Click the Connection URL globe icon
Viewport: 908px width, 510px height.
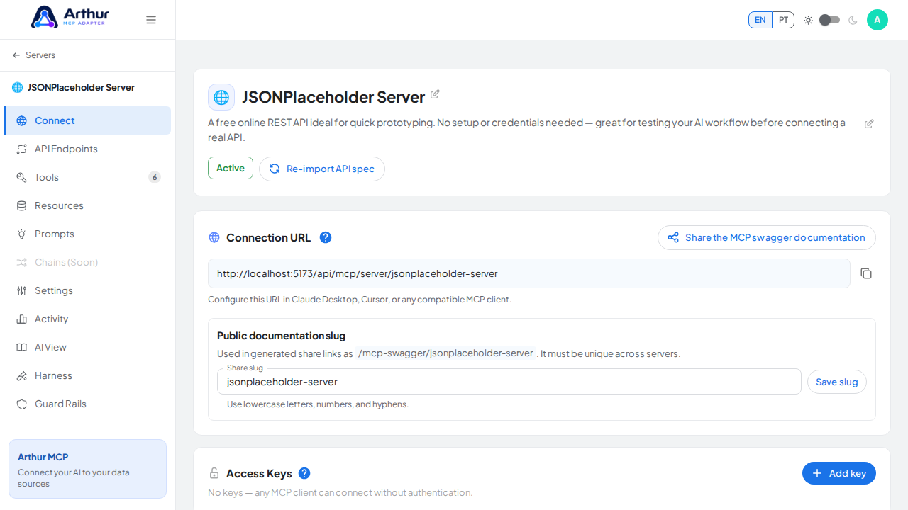[214, 237]
